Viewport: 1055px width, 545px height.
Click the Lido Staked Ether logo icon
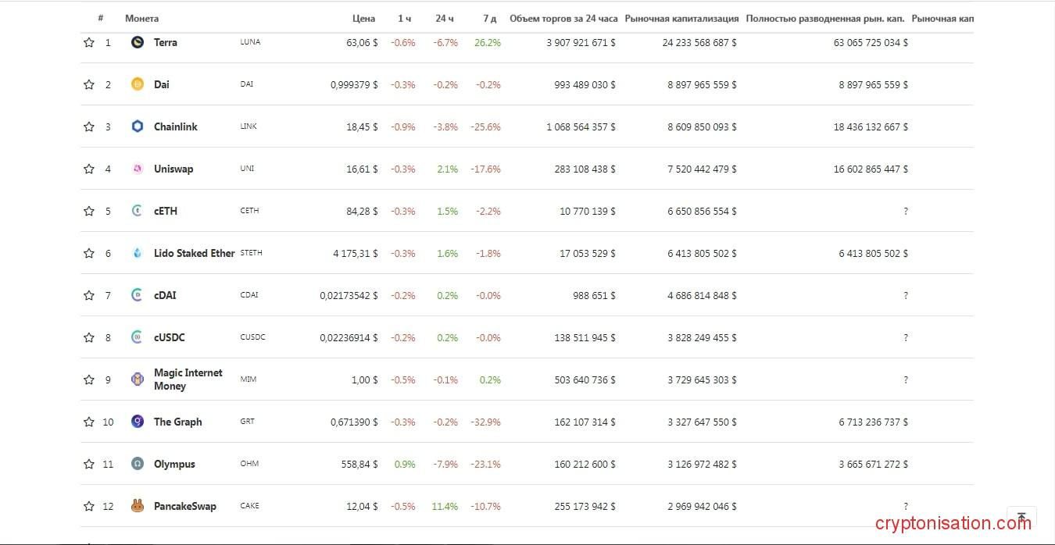(138, 254)
